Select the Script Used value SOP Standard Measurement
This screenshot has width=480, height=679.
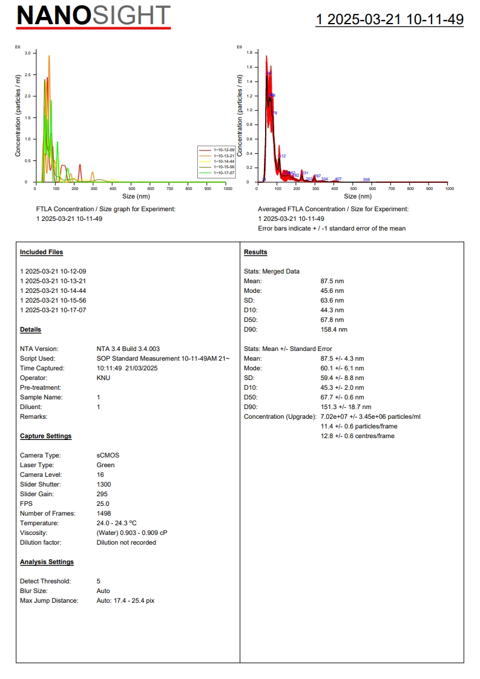163,358
